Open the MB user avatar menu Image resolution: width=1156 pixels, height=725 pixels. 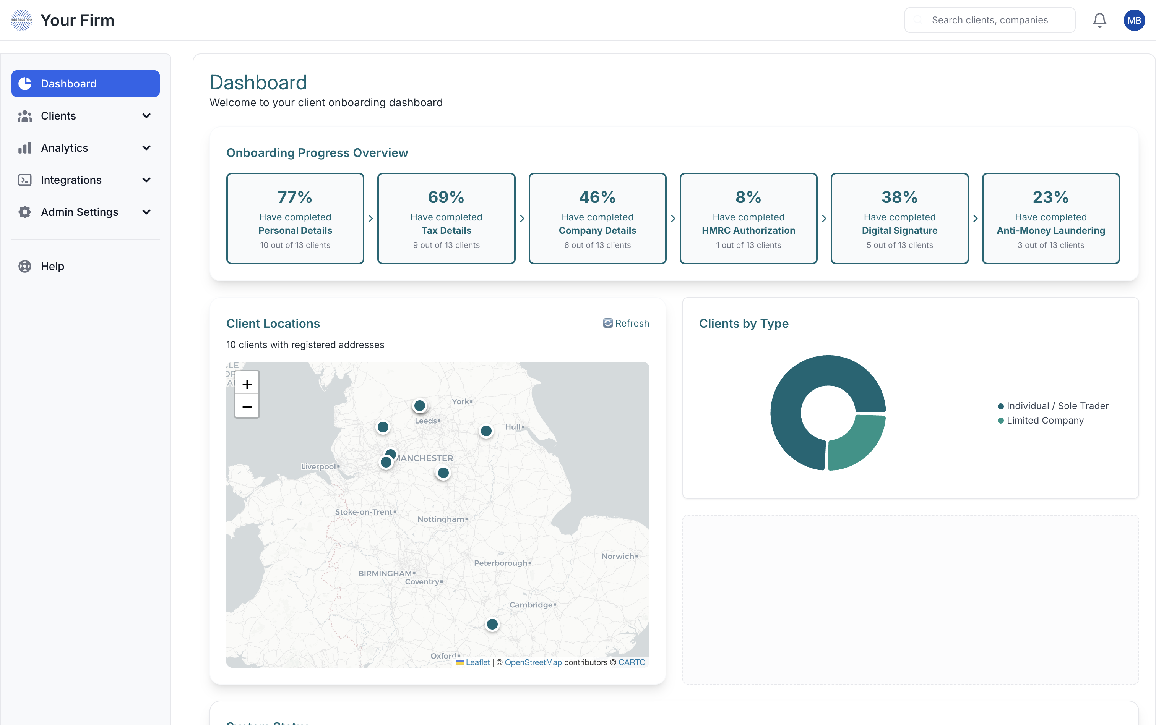(1134, 20)
